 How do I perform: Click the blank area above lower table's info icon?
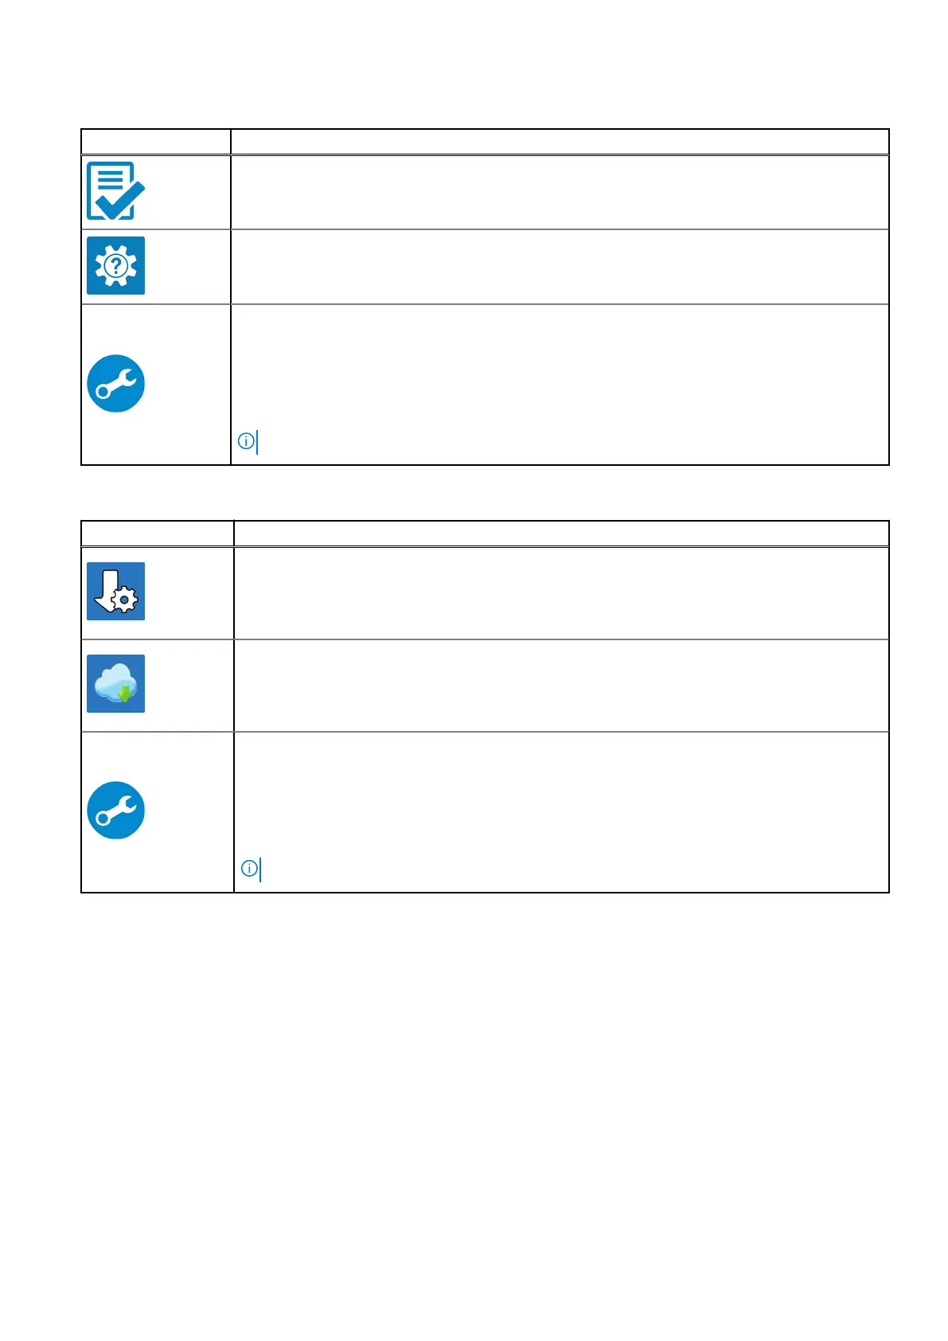(x=560, y=792)
